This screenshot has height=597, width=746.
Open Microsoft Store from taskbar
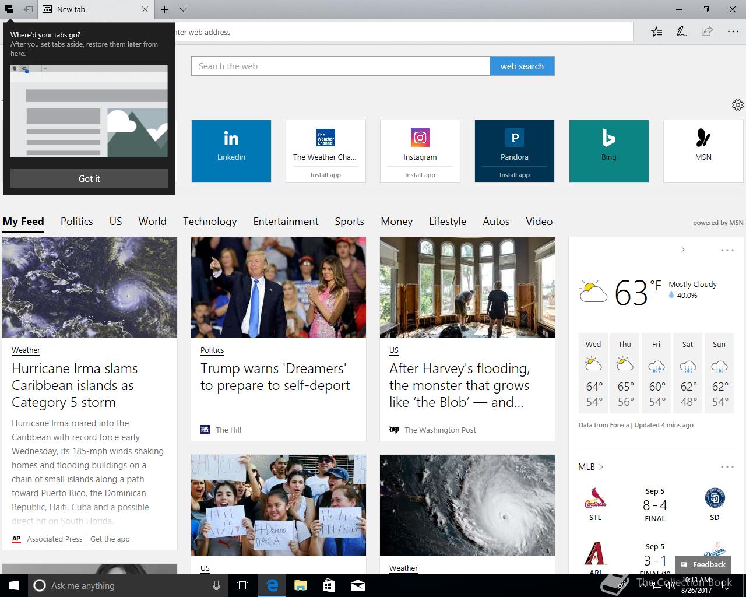(x=329, y=585)
